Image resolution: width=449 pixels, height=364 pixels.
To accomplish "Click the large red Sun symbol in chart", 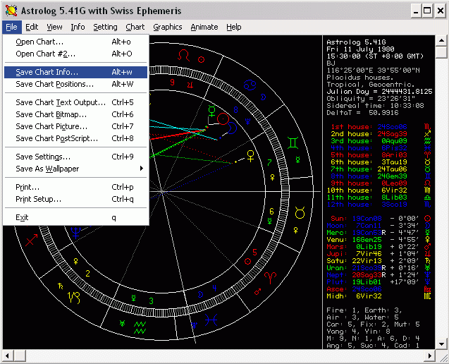I will point(223,119).
